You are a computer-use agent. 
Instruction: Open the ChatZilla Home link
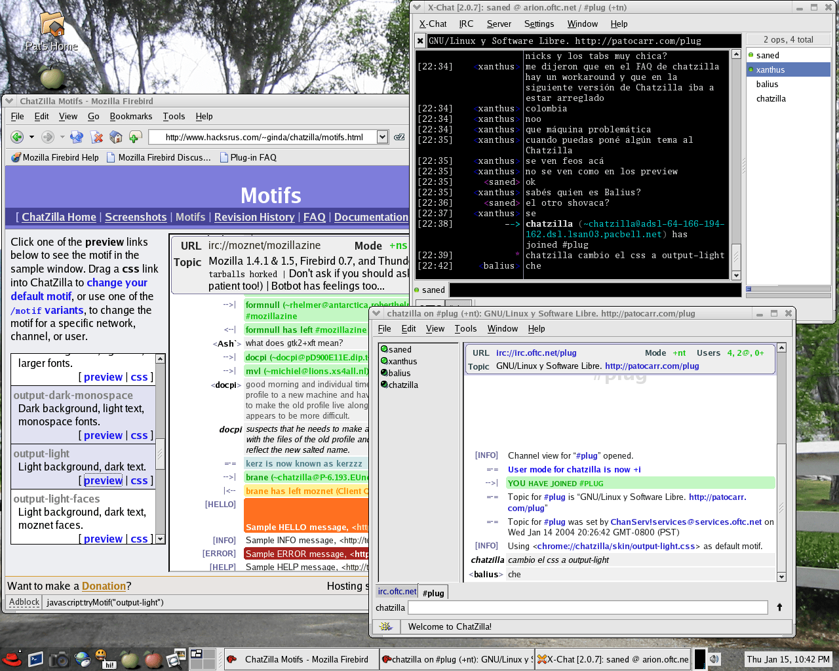pyautogui.click(x=59, y=217)
